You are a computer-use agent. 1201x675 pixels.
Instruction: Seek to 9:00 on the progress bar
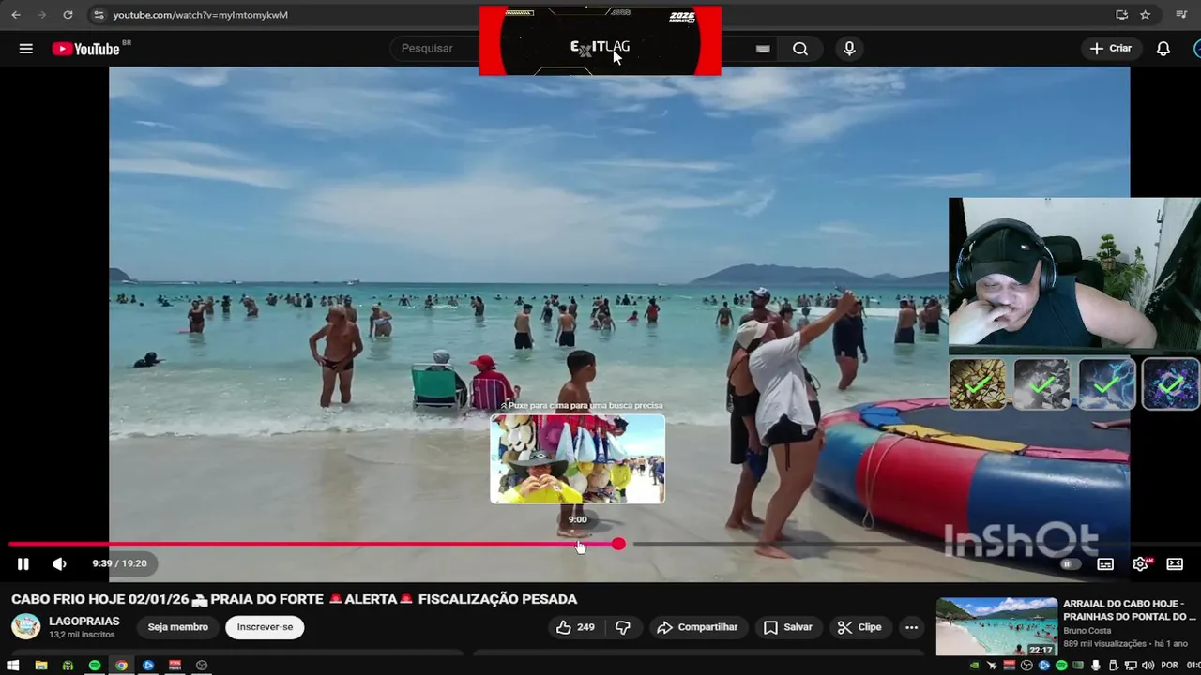(x=578, y=544)
